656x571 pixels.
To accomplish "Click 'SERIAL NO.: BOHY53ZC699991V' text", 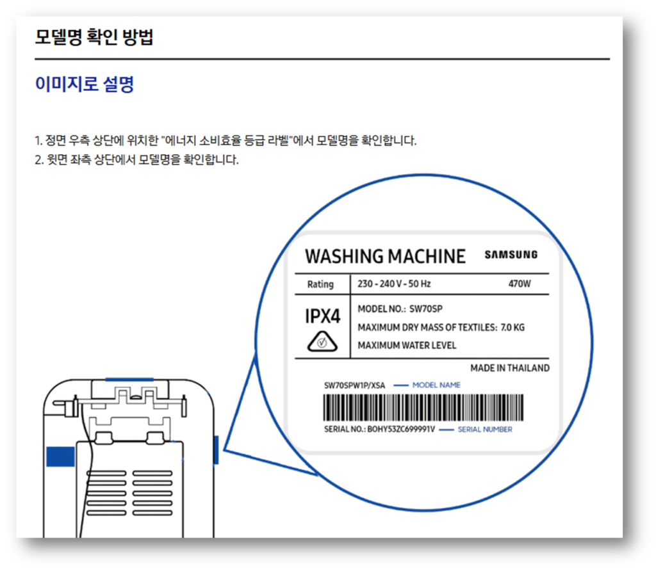I will pos(379,430).
